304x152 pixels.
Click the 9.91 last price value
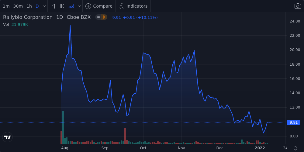pyautogui.click(x=117, y=17)
